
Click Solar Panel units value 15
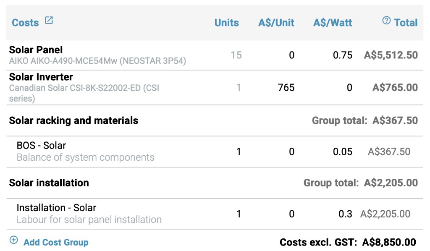pos(236,55)
